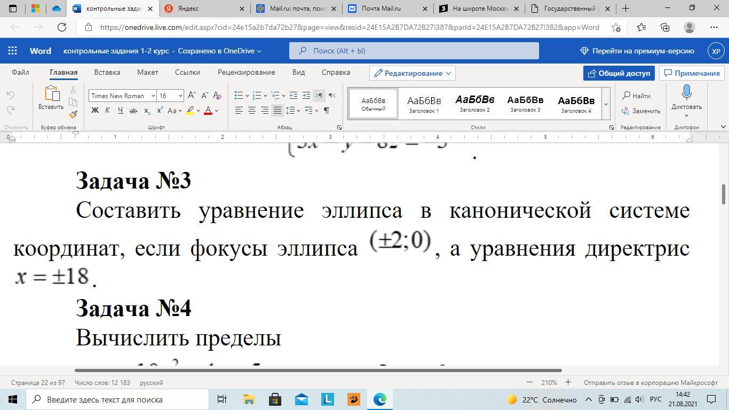Switch to the Рецензирование tab
729x410 pixels.
click(x=246, y=72)
